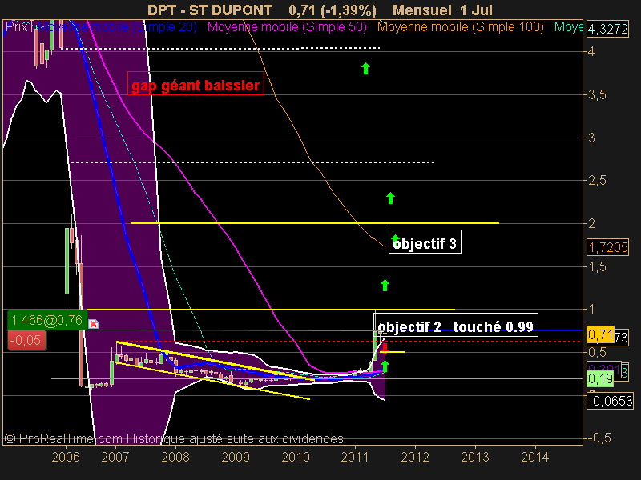Click the 2007 label on the time axis
Image resolution: width=641 pixels, height=480 pixels.
click(x=115, y=456)
